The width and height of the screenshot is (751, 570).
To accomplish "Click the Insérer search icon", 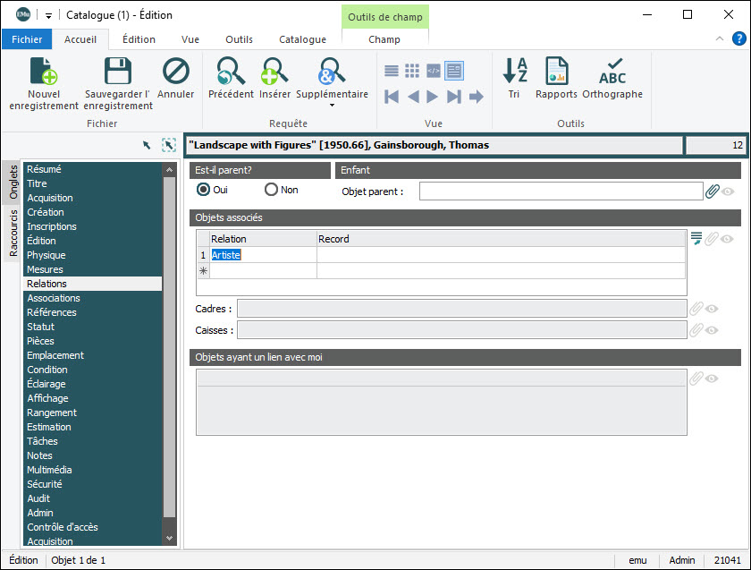I will 274,72.
